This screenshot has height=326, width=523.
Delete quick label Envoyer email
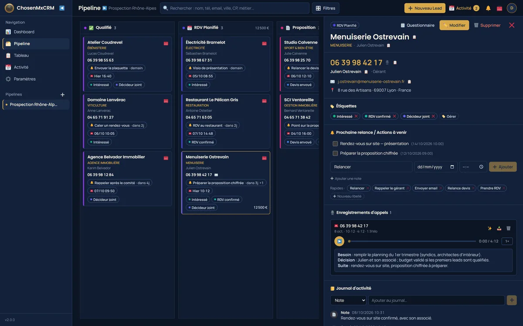[441, 188]
